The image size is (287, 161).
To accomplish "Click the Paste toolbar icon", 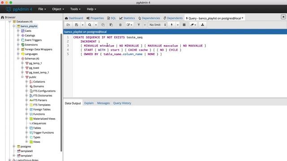I will pos(111,25).
